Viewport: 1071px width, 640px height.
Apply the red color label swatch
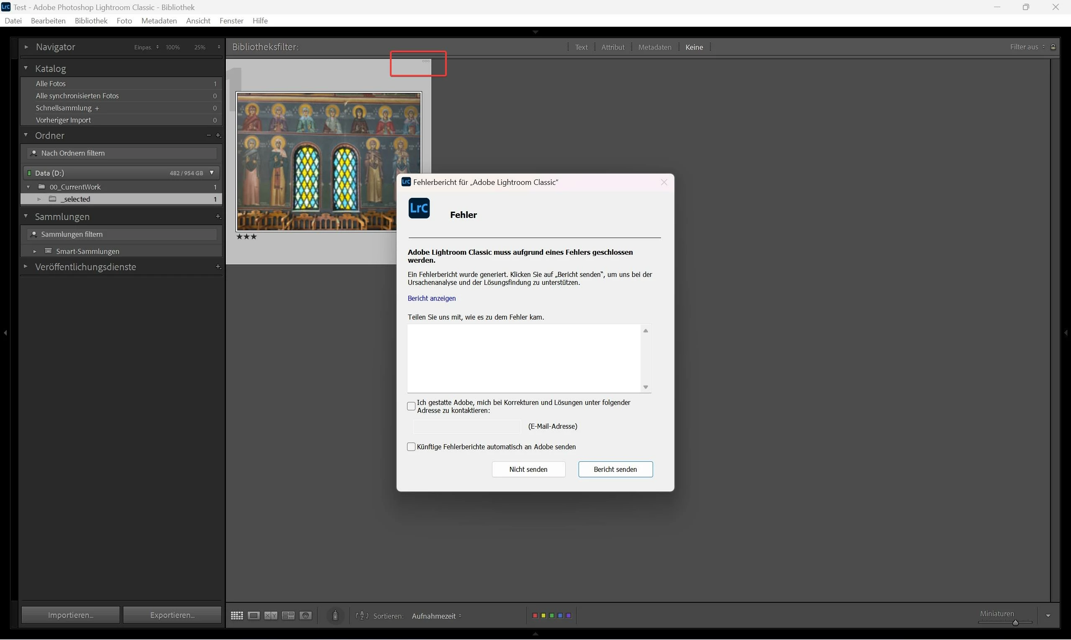click(535, 615)
